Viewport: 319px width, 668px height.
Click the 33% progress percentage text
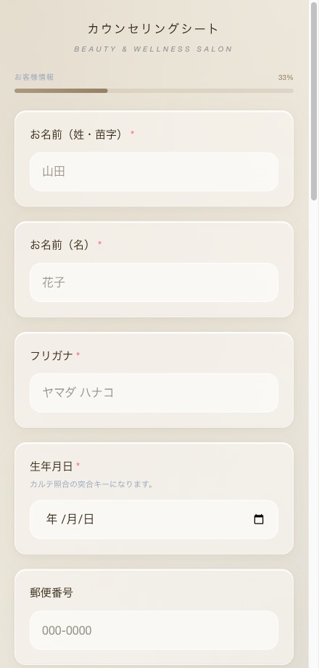[286, 78]
